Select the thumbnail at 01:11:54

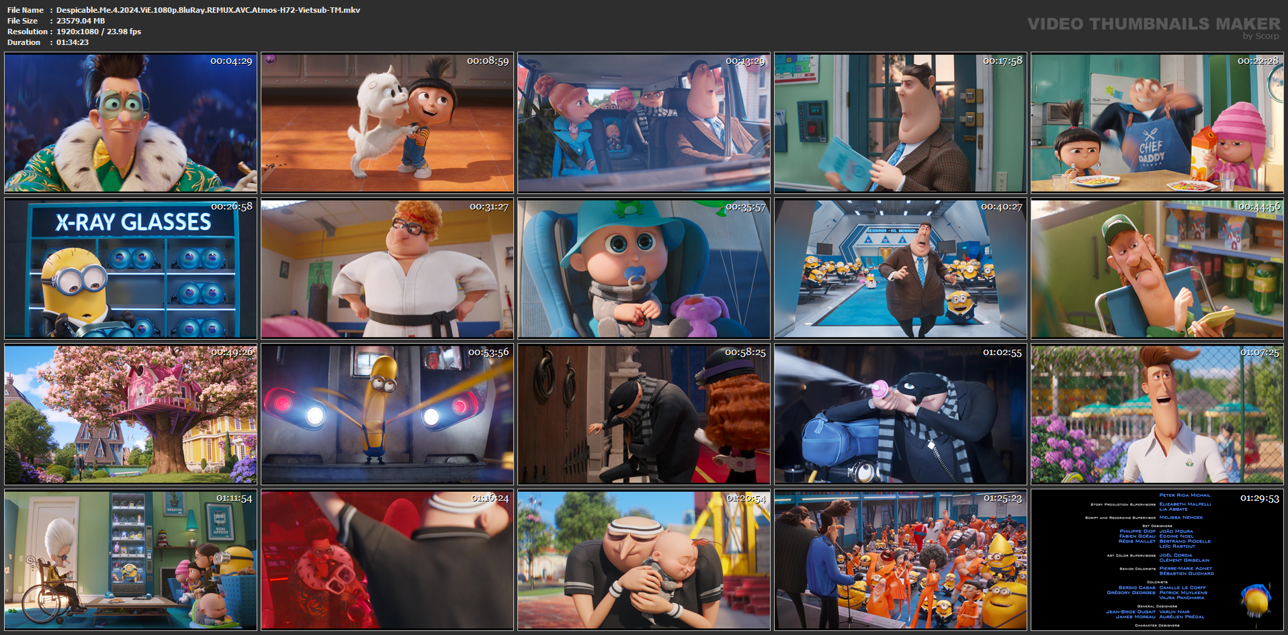pyautogui.click(x=131, y=560)
